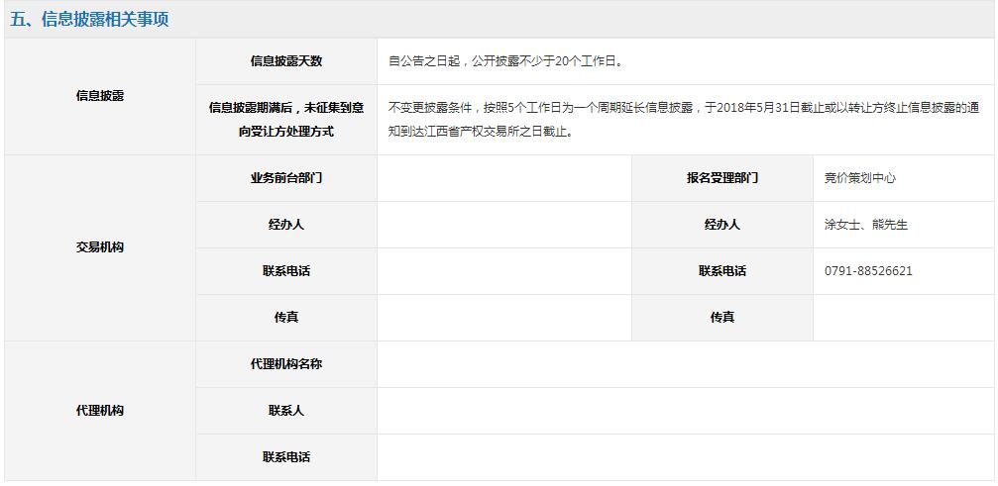
Task: Click the text stating 不少于20个工作日
Action: click(505, 61)
